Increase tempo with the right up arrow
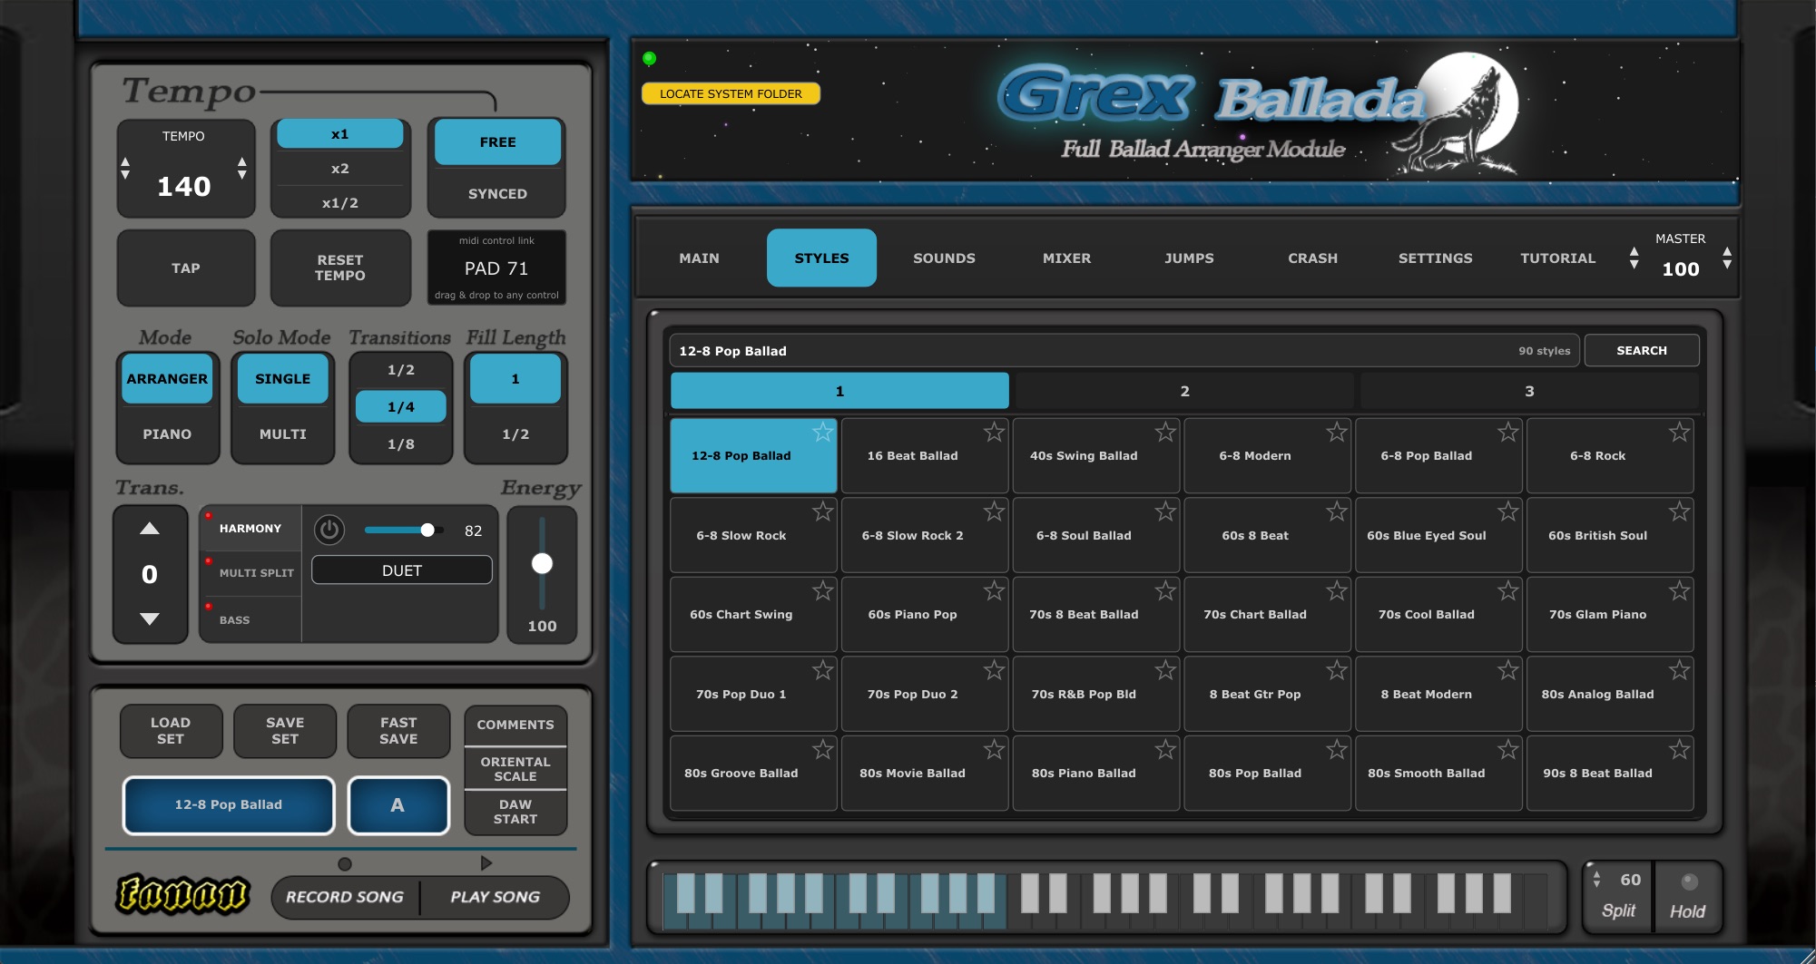 pyautogui.click(x=242, y=161)
